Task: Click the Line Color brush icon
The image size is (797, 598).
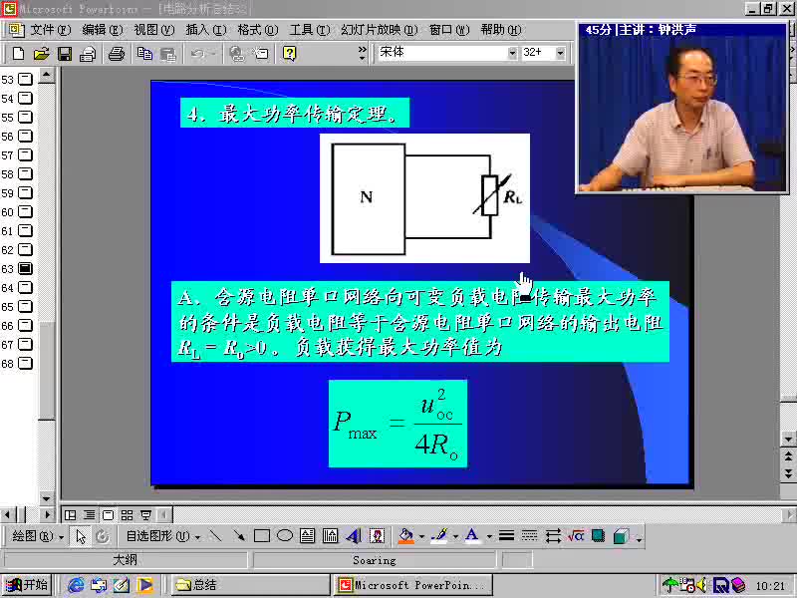Action: click(439, 535)
